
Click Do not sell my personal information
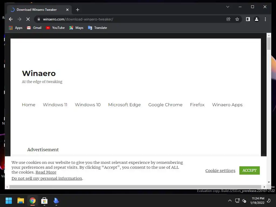(47, 178)
